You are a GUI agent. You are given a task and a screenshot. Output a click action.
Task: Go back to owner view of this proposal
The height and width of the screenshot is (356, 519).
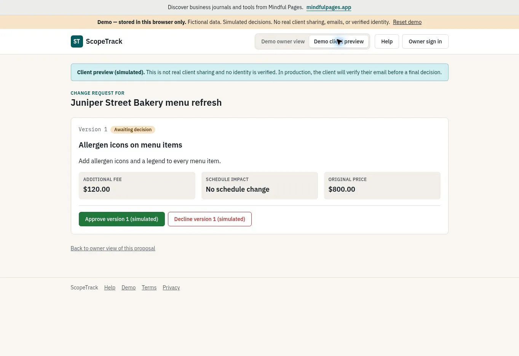click(x=113, y=248)
